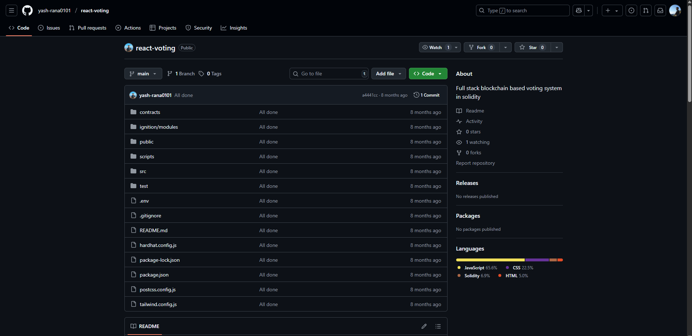This screenshot has width=692, height=336.
Task: Click the commit author avatar yash-rana0101
Action: pos(133,95)
